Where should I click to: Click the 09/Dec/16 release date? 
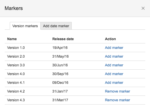click(60, 83)
